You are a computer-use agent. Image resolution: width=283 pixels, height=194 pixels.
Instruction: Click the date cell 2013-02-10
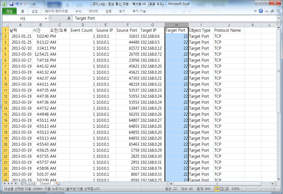[20, 48]
